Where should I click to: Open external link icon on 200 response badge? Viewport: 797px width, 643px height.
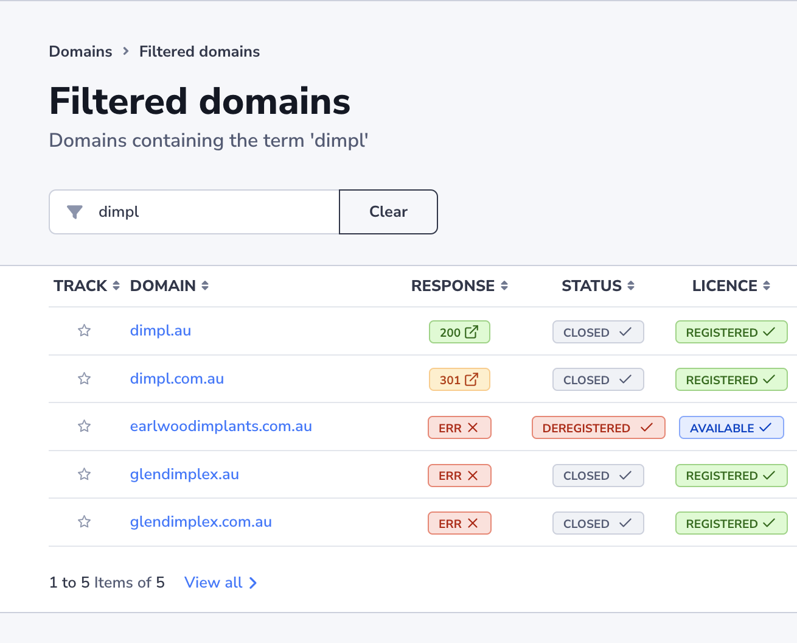pyautogui.click(x=472, y=332)
